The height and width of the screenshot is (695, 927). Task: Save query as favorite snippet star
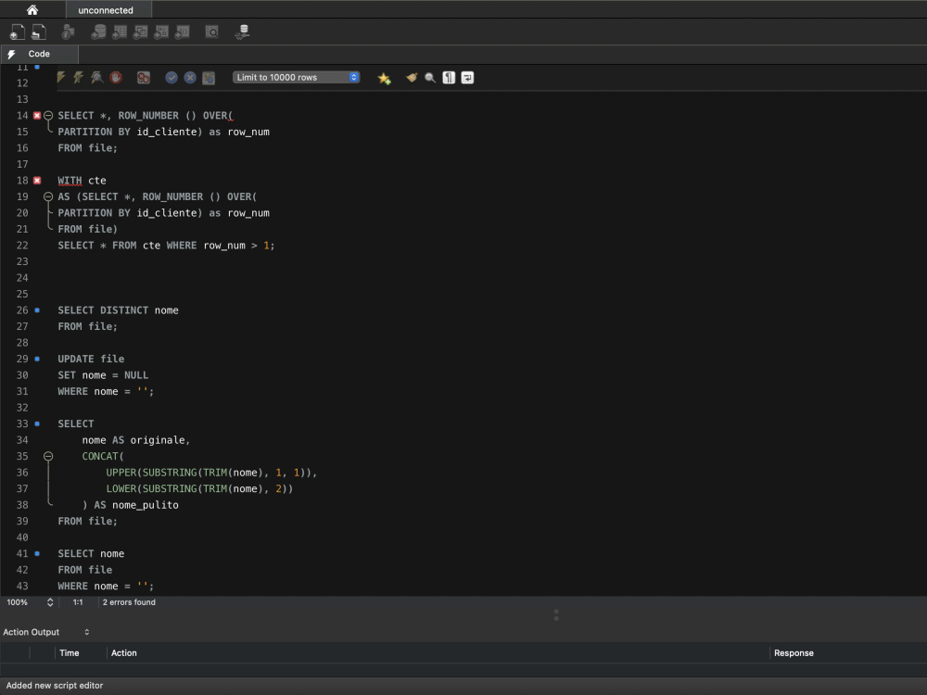385,78
